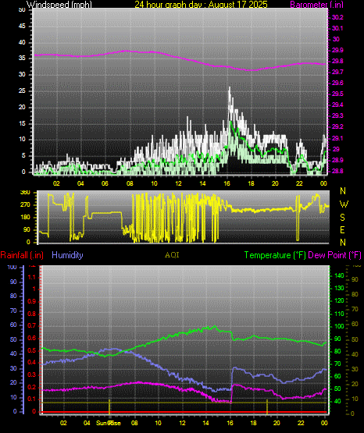
Task: Click the red 1.1 rainfall axis value
Action: coord(32,277)
